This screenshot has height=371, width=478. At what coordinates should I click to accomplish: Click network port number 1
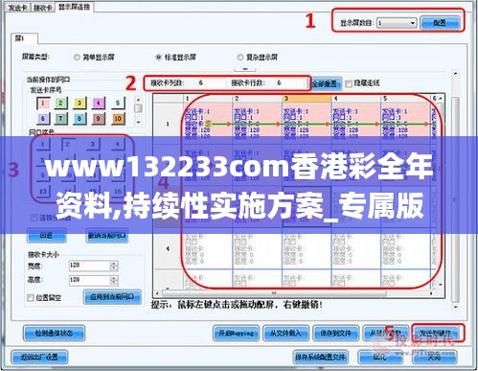point(43,145)
